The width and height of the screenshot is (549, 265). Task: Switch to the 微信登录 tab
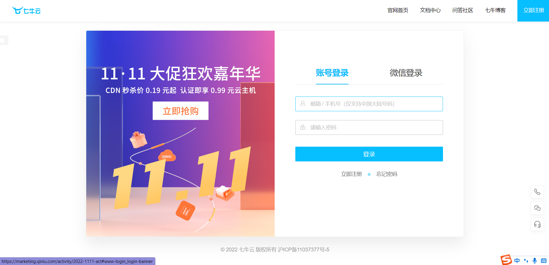click(x=406, y=73)
